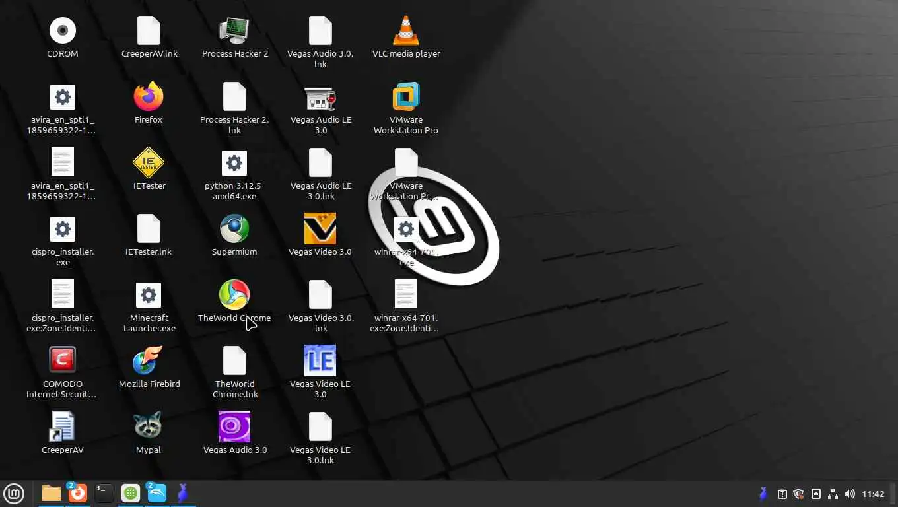This screenshot has height=507, width=898.
Task: Launch Process Hacker 2 application icon
Action: coord(234,30)
